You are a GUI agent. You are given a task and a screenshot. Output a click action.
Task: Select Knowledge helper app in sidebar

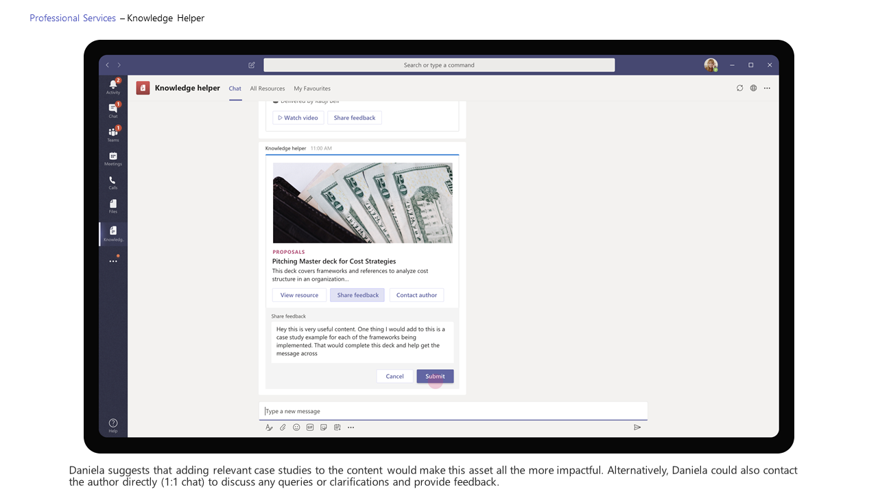pyautogui.click(x=113, y=234)
